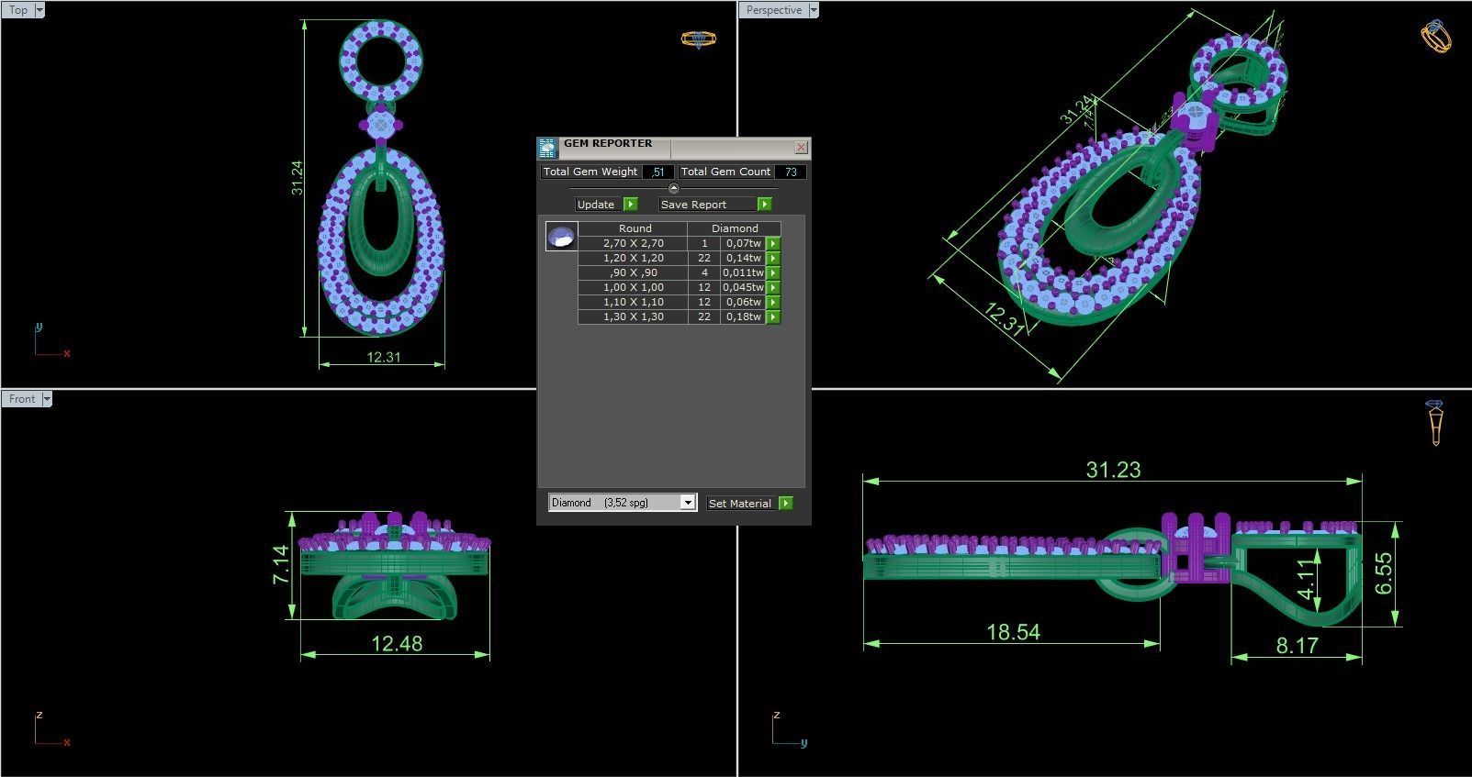Screen dimensions: 1472x777
Task: Collapse the Gem Reporter header with the up arrow
Action: pos(673,188)
